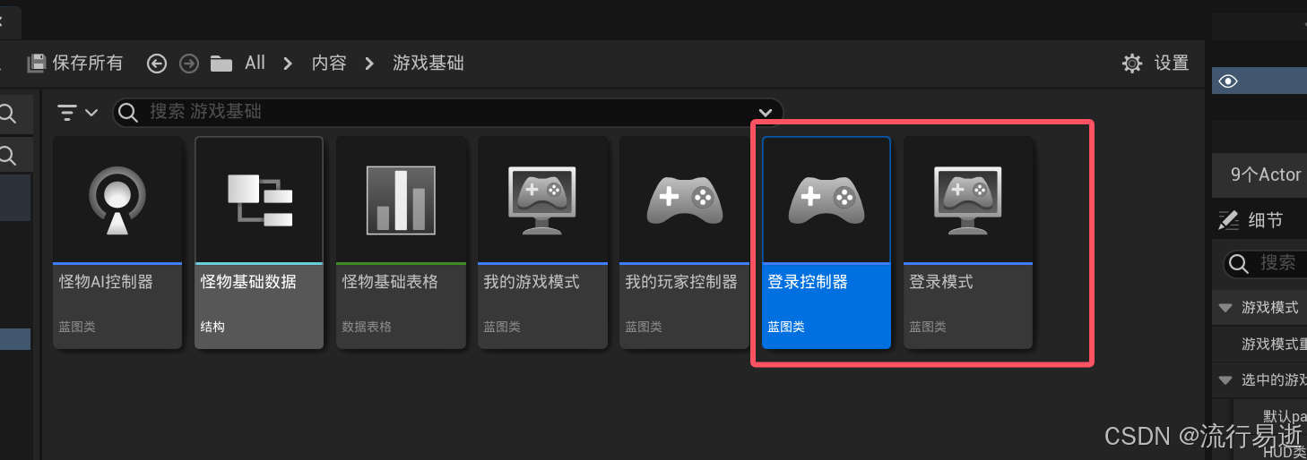Screen dimensions: 1307x460
Task: Click the 游戏基础 breadcrumb path item
Action: (428, 63)
